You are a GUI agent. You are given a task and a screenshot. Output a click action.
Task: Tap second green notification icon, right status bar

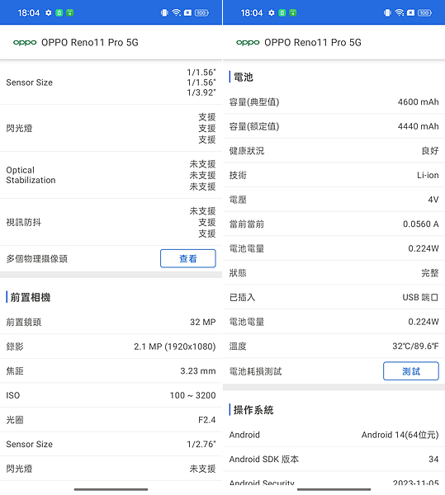293,13
